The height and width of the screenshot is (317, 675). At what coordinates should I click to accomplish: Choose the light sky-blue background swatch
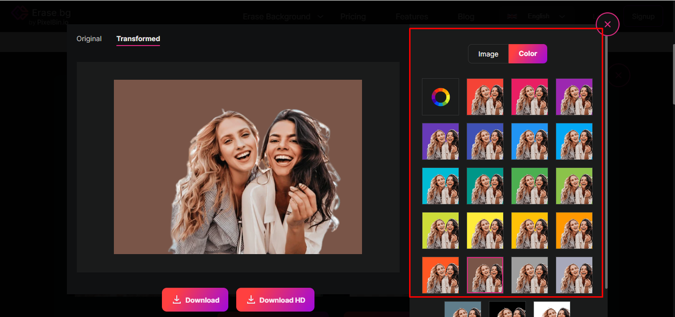click(x=574, y=141)
